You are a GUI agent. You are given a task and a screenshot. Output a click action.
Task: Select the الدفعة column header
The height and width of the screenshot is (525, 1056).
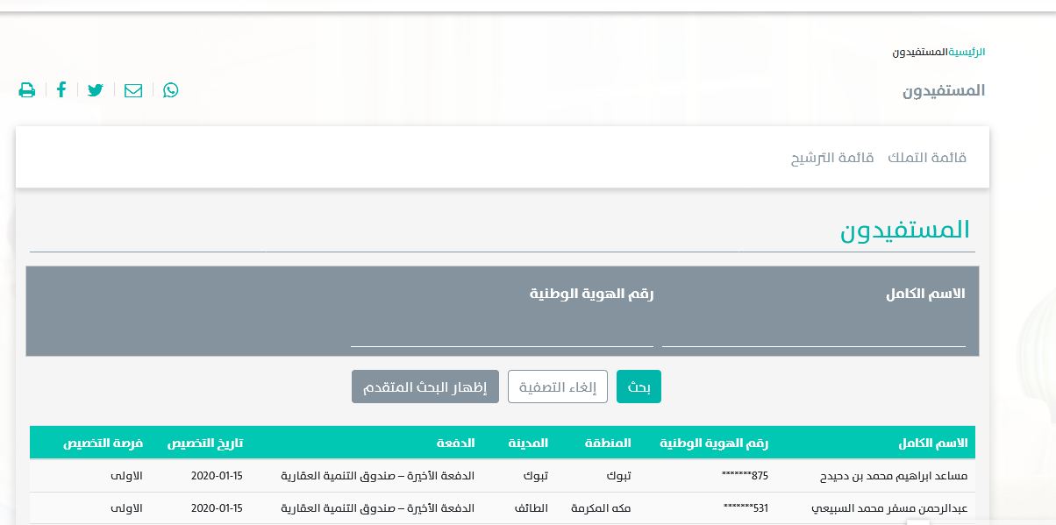(455, 443)
